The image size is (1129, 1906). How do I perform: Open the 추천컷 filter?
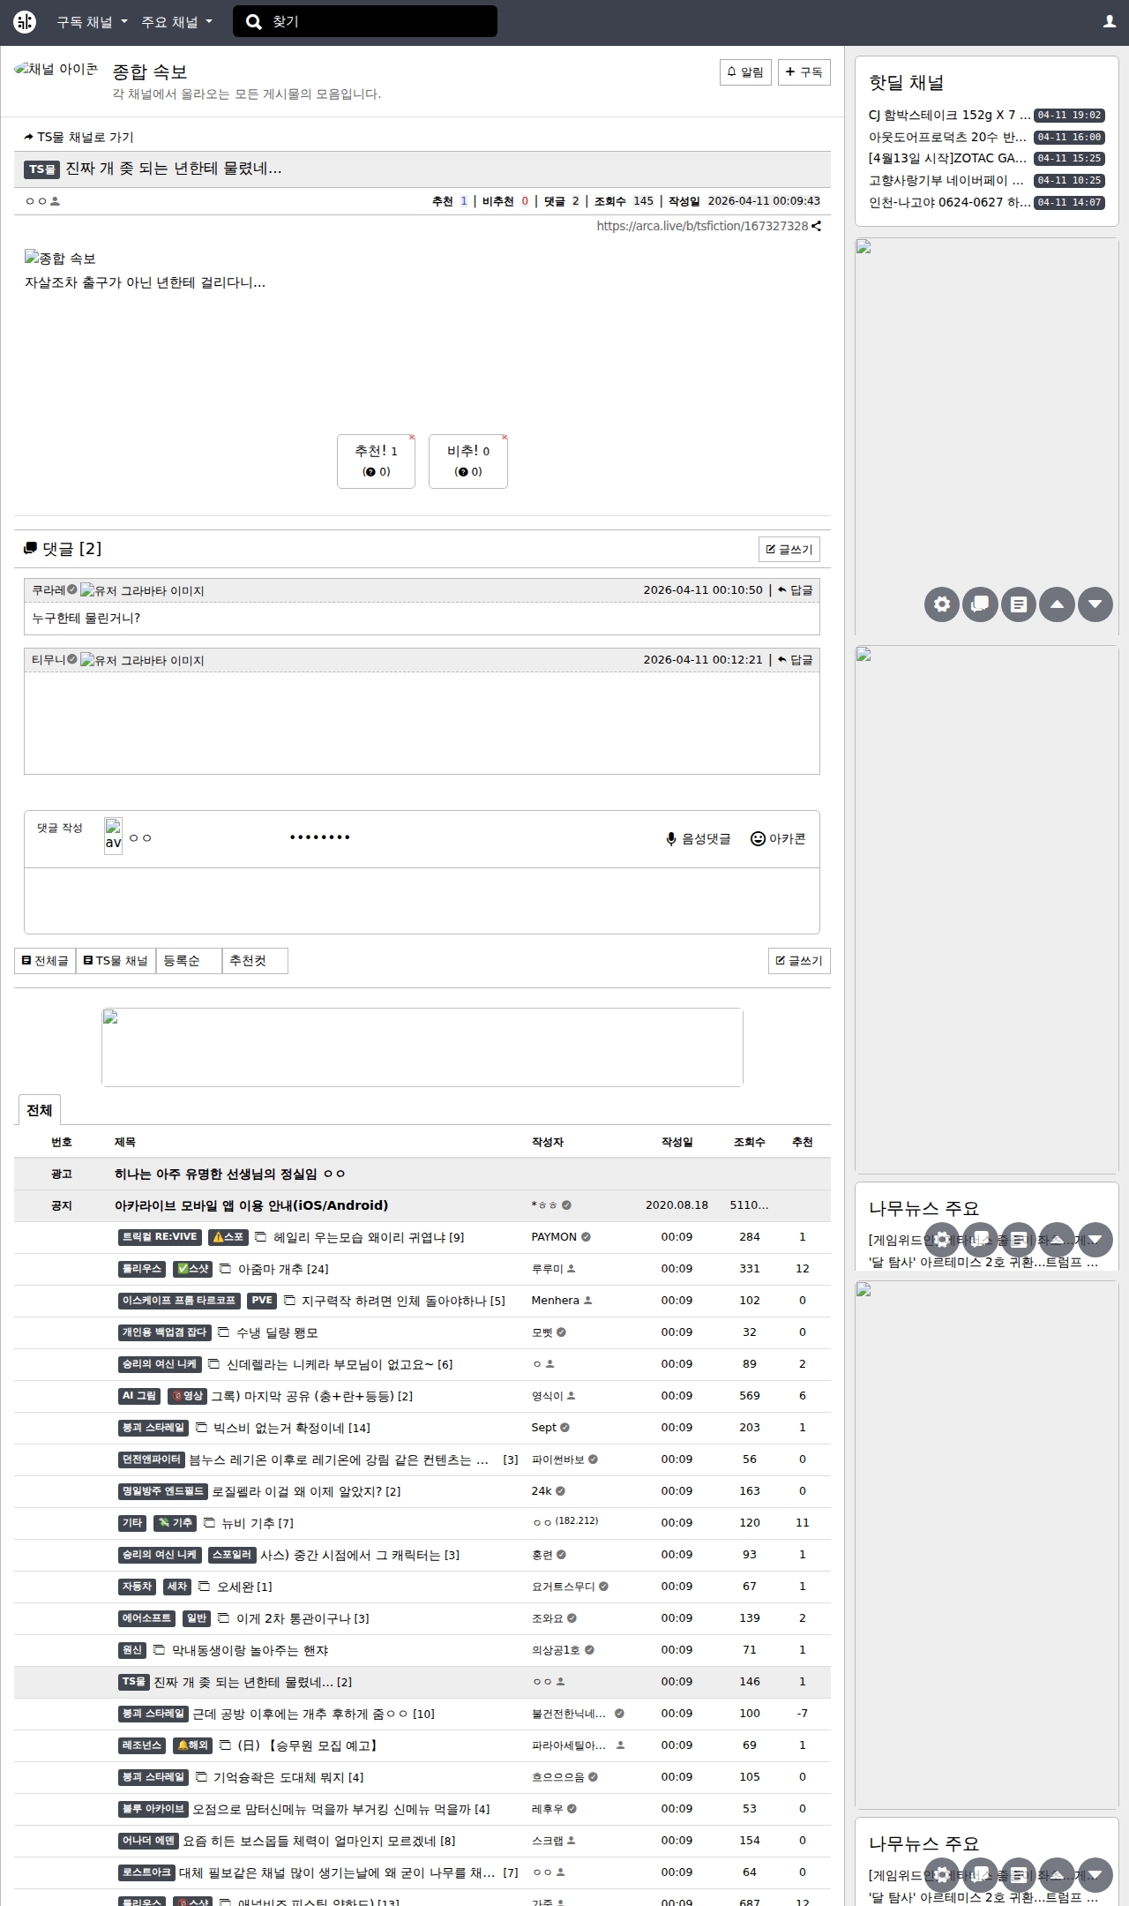point(255,961)
